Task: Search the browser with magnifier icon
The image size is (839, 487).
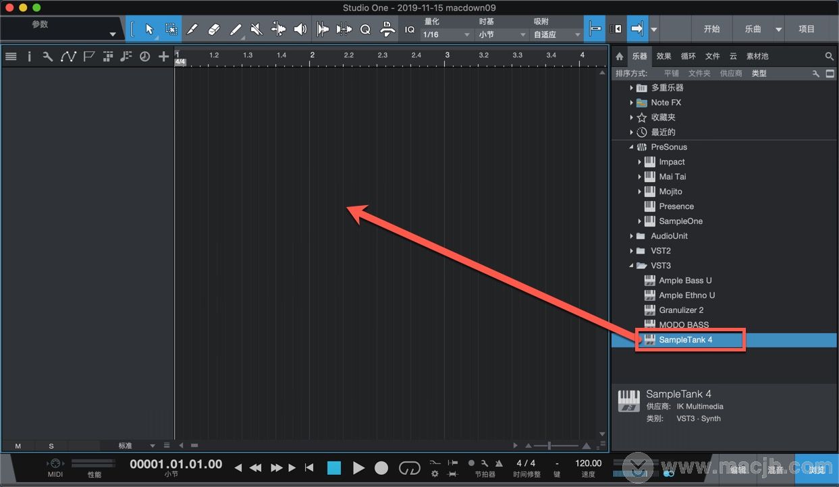Action: [830, 57]
